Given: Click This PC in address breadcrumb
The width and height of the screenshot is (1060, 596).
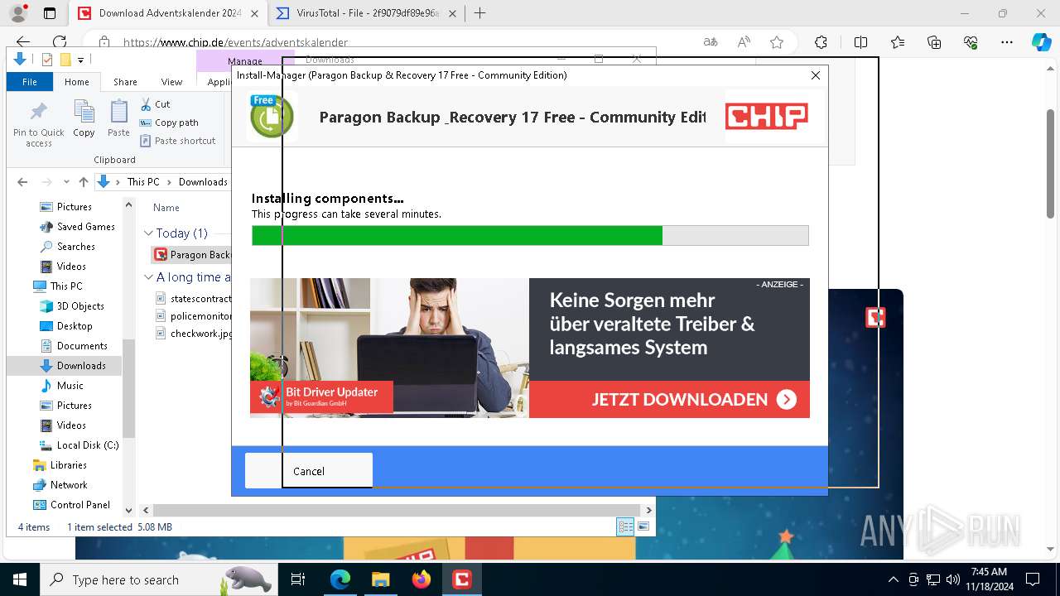Looking at the screenshot, I should click(142, 182).
